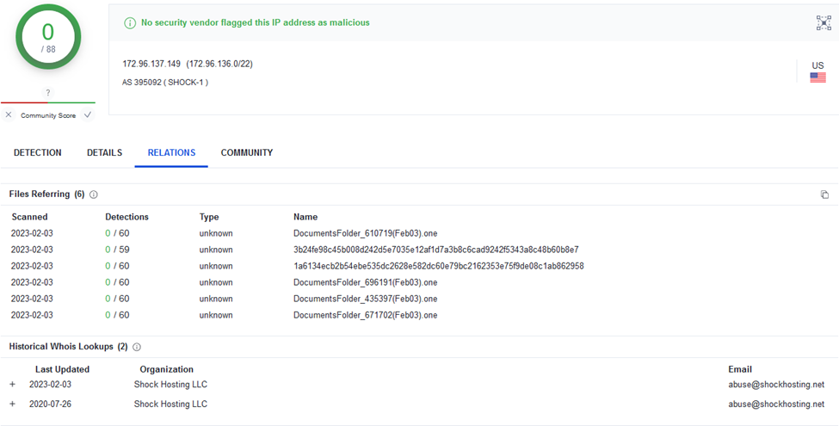Open file DocumentsFolder_610719(Feb03).one
This screenshot has height=426, width=839.
coord(366,233)
